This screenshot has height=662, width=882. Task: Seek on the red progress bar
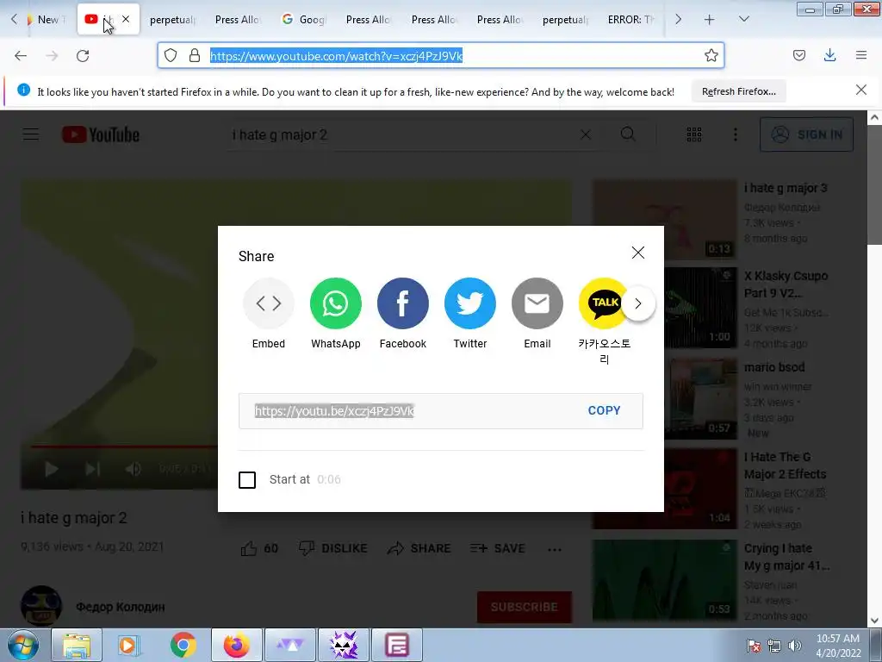click(124, 447)
